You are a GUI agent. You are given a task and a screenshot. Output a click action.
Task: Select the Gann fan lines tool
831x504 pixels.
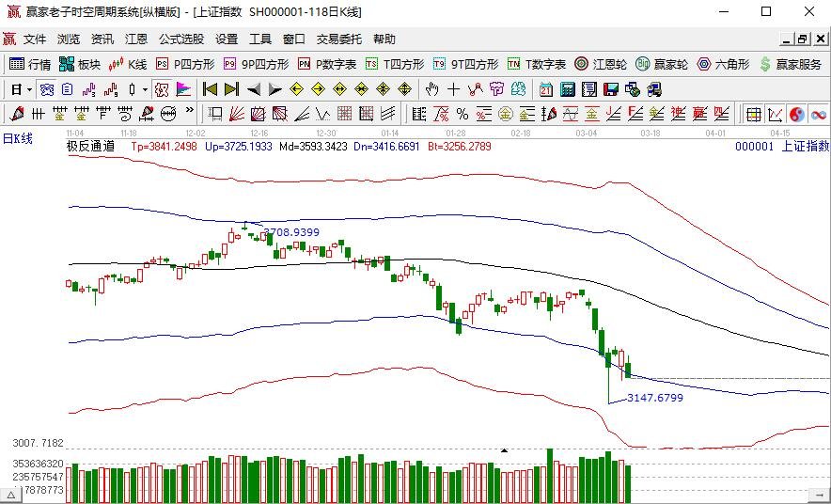(x=236, y=114)
